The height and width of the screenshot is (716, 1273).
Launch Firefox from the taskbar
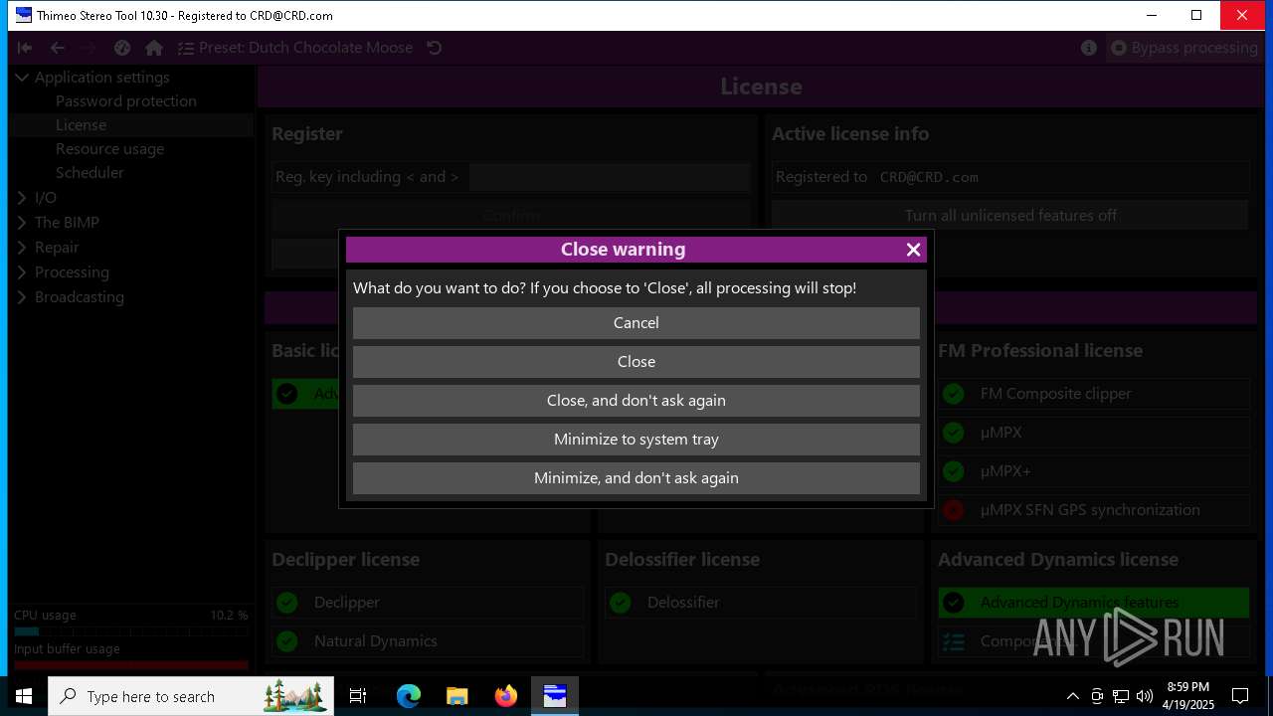coord(505,696)
